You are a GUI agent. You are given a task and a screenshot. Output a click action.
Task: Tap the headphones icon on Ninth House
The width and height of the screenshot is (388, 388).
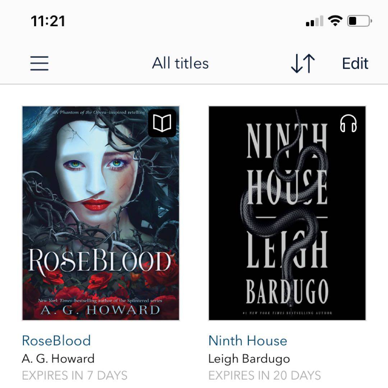(348, 123)
